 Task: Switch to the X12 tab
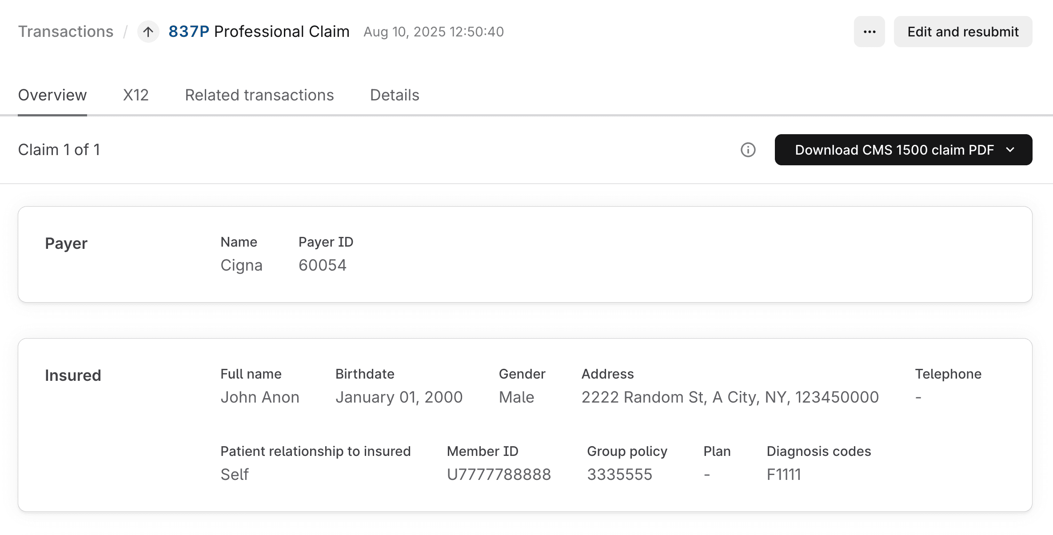click(x=136, y=95)
